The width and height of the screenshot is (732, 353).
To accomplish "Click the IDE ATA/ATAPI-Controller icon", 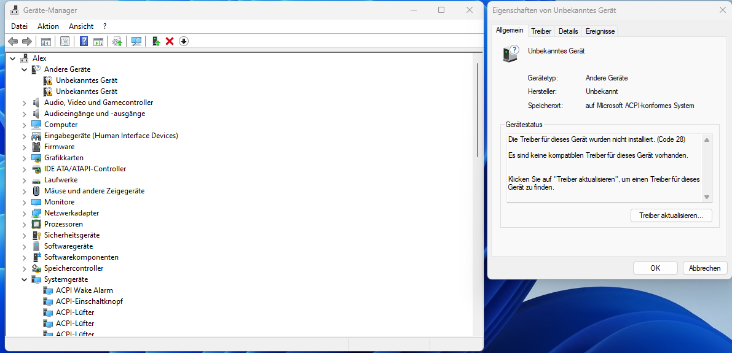I will pos(36,169).
